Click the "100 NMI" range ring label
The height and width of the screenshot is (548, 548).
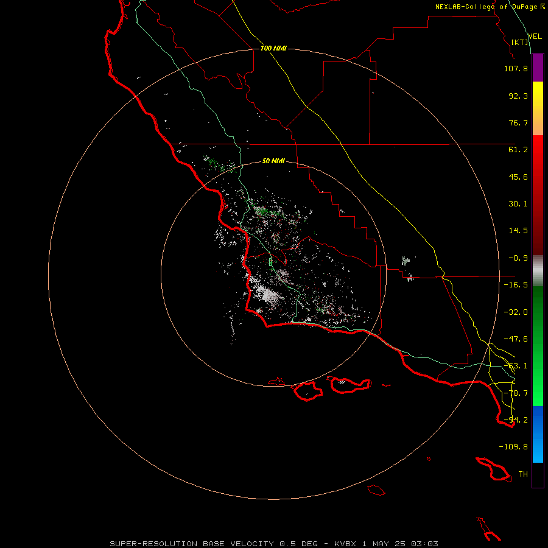(x=273, y=48)
